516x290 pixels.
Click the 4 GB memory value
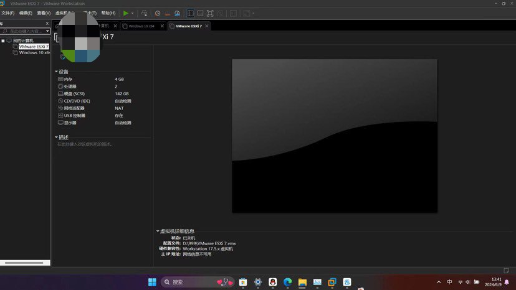pyautogui.click(x=119, y=79)
